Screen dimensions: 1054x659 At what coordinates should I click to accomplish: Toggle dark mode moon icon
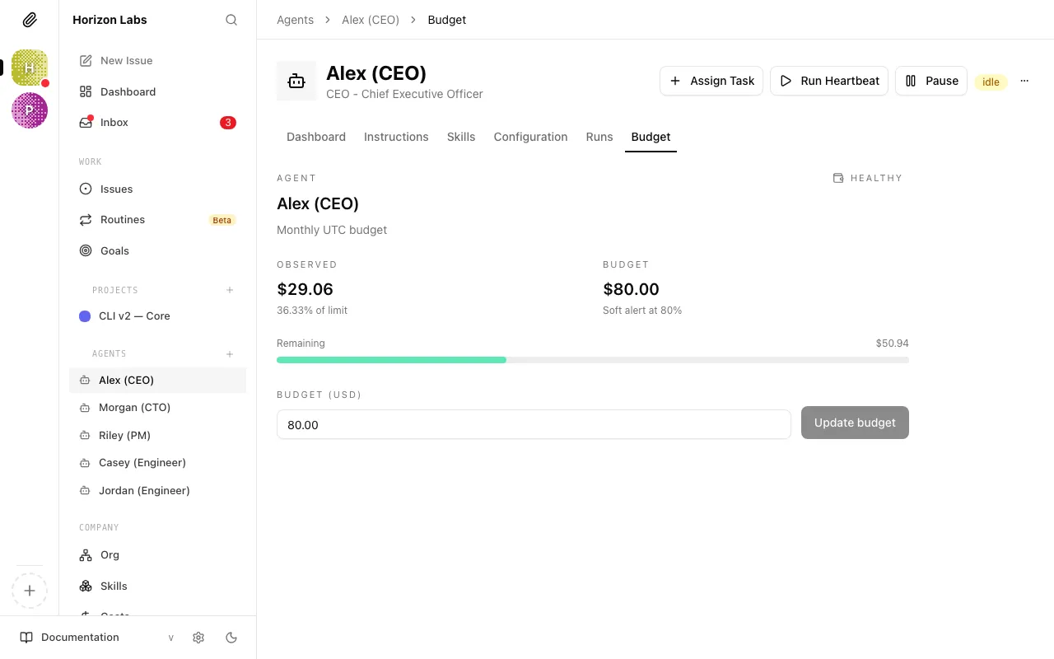[x=231, y=638]
